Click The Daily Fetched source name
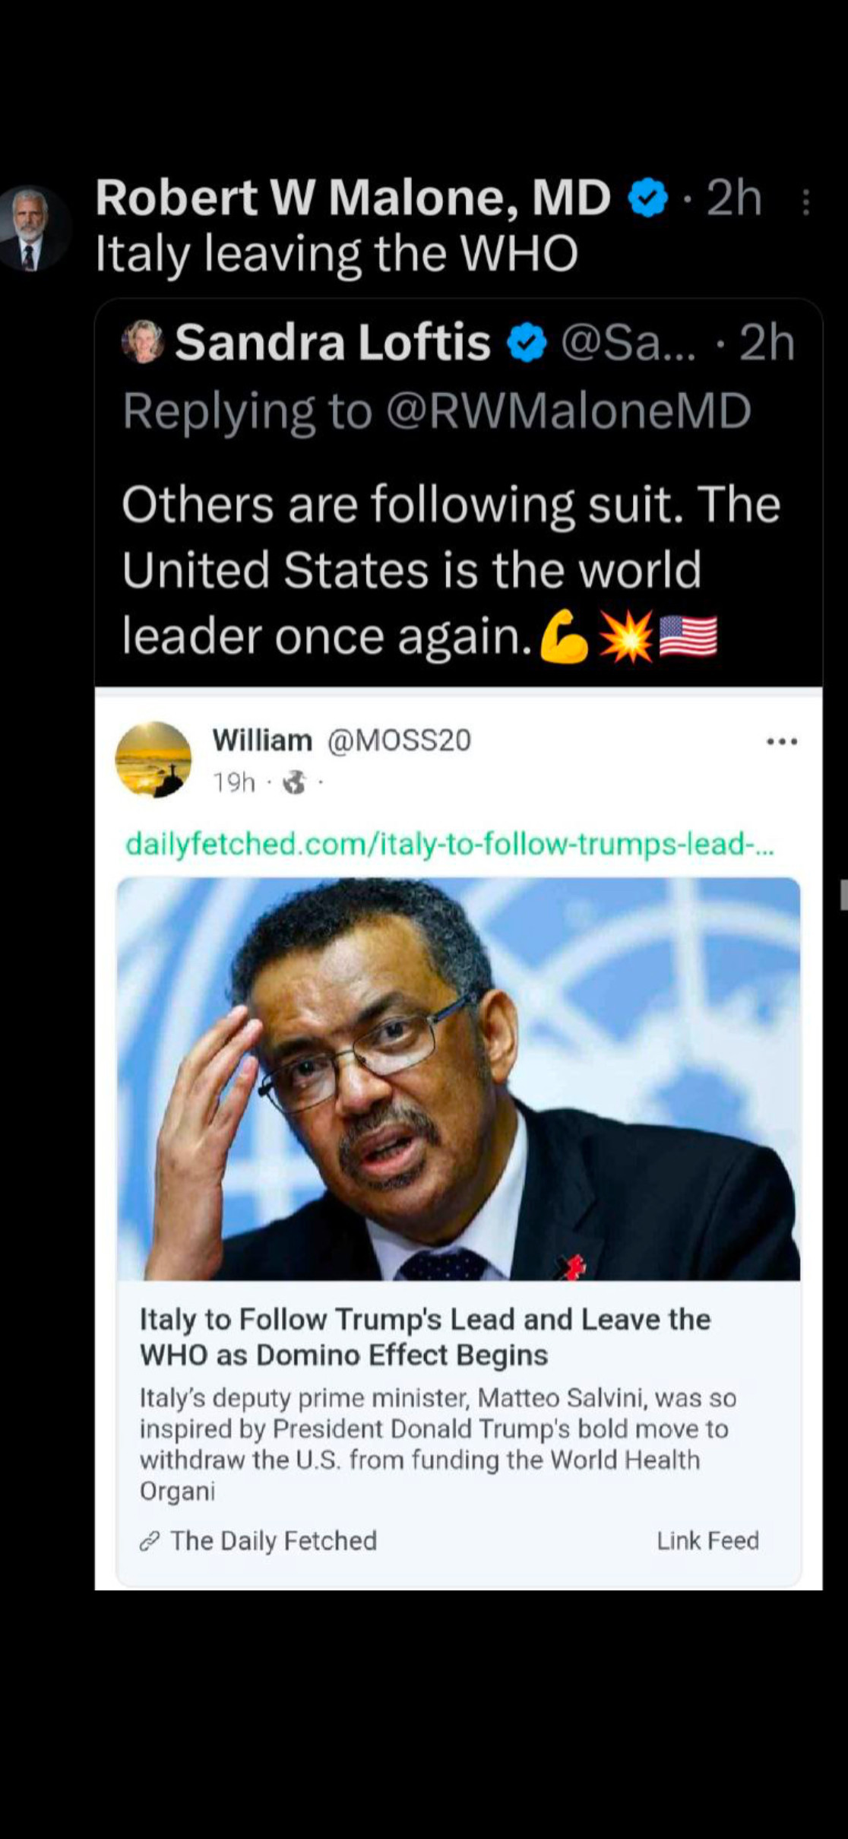This screenshot has height=1839, width=848. [x=274, y=1540]
